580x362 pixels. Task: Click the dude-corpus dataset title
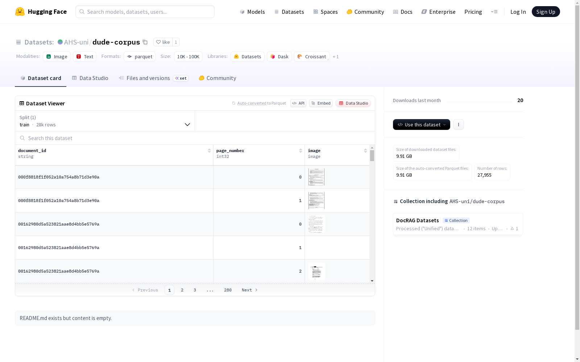pyautogui.click(x=116, y=42)
